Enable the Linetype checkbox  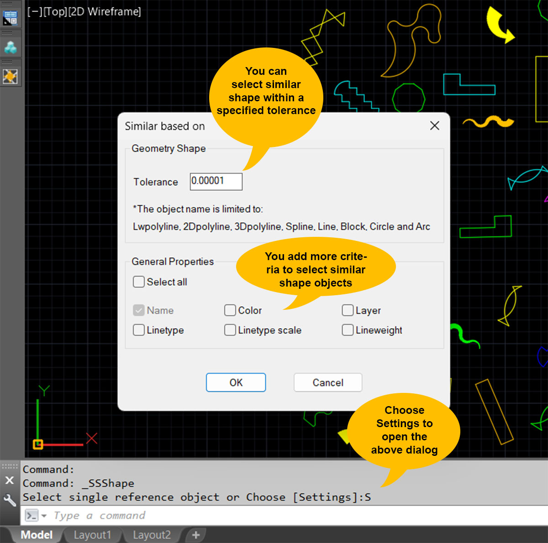139,330
